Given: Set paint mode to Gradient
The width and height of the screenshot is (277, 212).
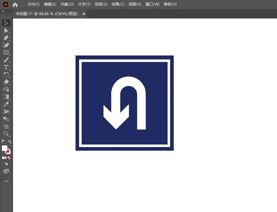Looking at the screenshot, I should (6, 158).
